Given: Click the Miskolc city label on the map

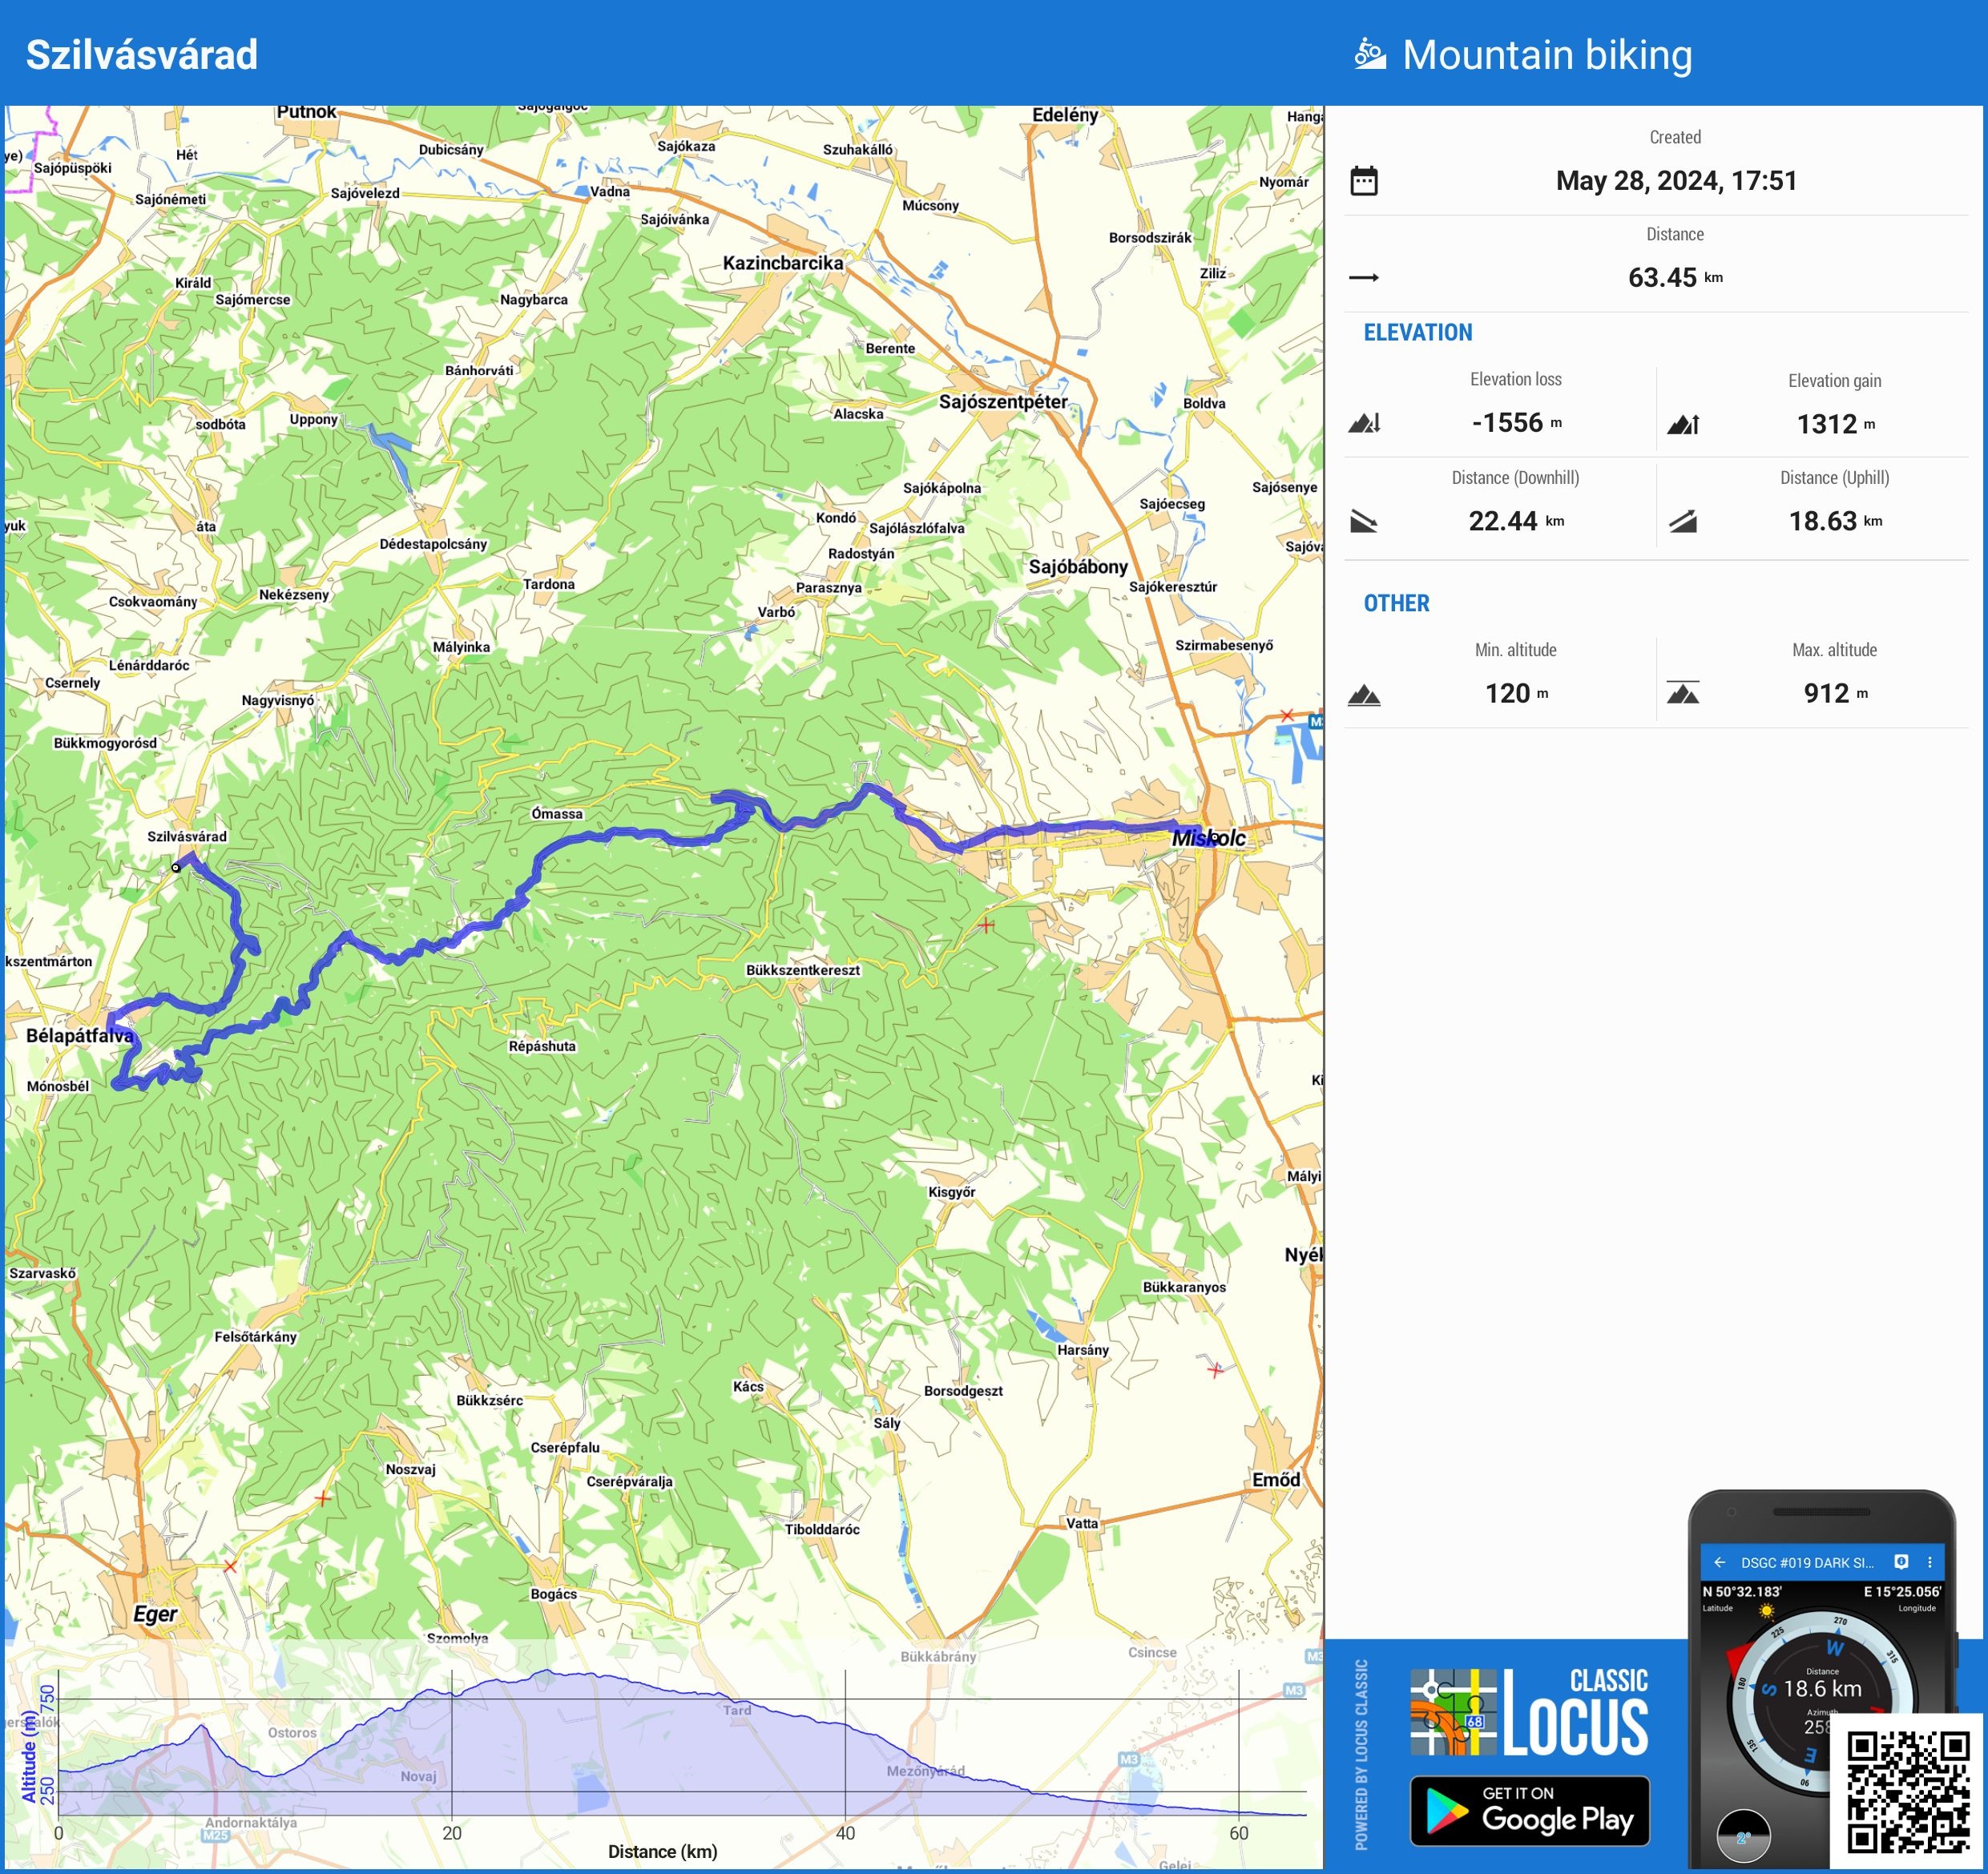Looking at the screenshot, I should pyautogui.click(x=1208, y=838).
